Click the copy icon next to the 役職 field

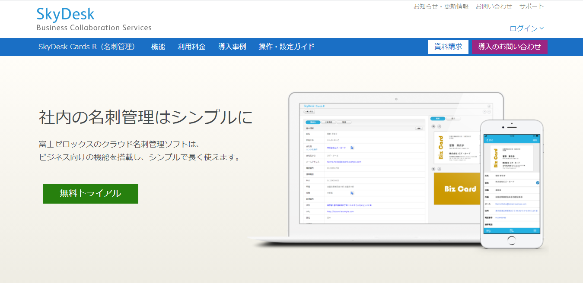[x=352, y=194]
